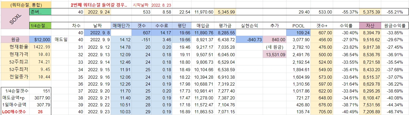Click the red LOC매수갯수 label

point(15,112)
